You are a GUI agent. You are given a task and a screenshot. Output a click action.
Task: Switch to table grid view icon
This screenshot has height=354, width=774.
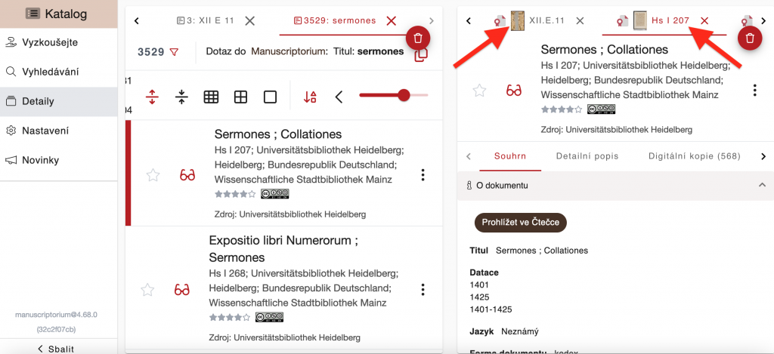(x=211, y=97)
